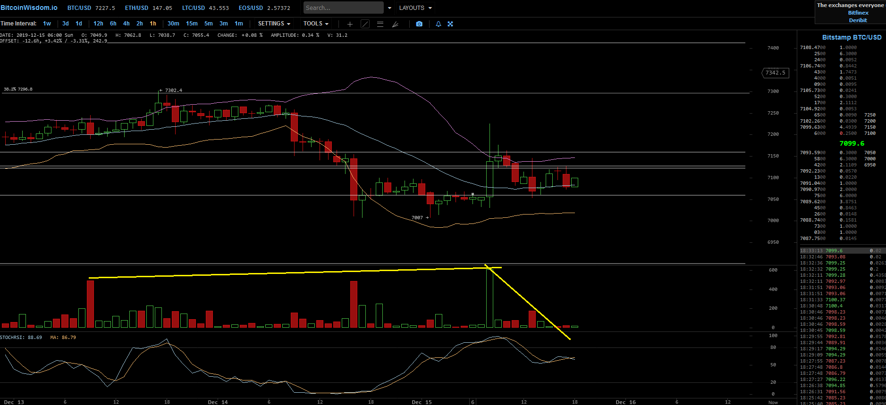Switch time interval to 3d
This screenshot has width=886, height=405.
click(66, 24)
